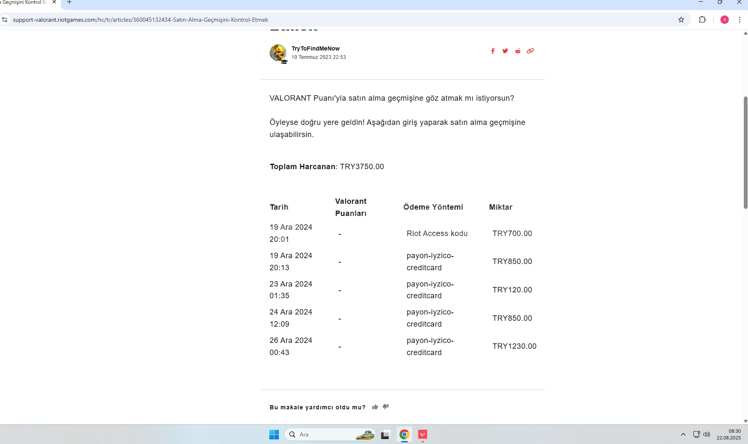748x444 pixels.
Task: Copy the article link via the chain icon
Action: point(530,51)
